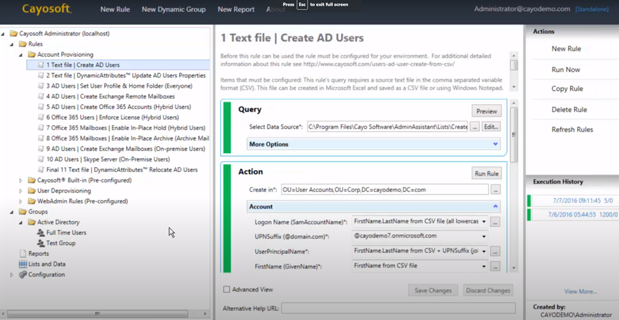Screen dimensions: 619x320
Task: Click Discard Changes button
Action: pyautogui.click(x=488, y=290)
